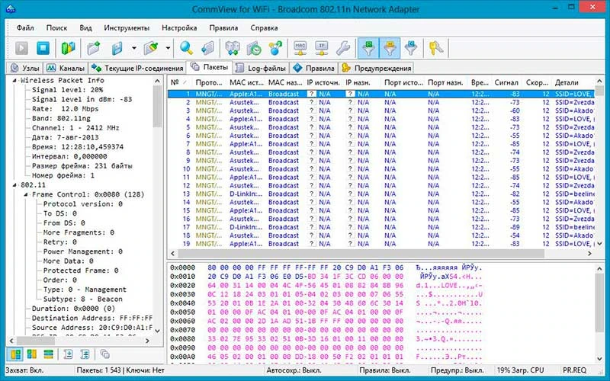Select the 'Channel: 1 - 2412 MHz' line
This screenshot has height=381, width=610.
pyautogui.click(x=75, y=128)
